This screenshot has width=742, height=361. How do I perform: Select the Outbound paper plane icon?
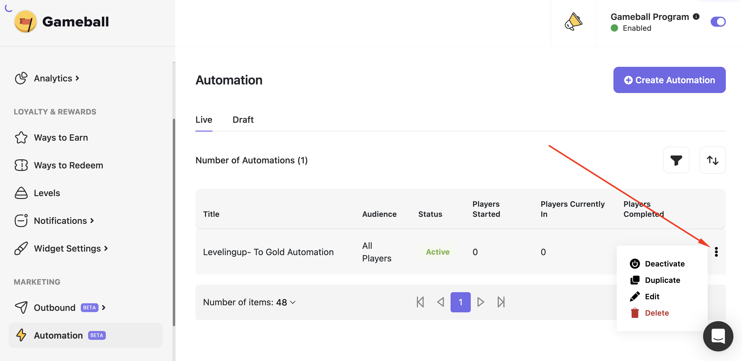[x=20, y=307]
